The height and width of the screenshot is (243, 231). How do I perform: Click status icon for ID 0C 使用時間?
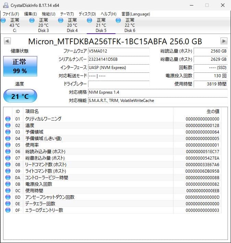[8, 190]
